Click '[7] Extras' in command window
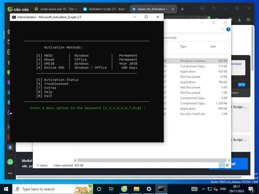Viewport: 259px width, 194px height. [46, 88]
